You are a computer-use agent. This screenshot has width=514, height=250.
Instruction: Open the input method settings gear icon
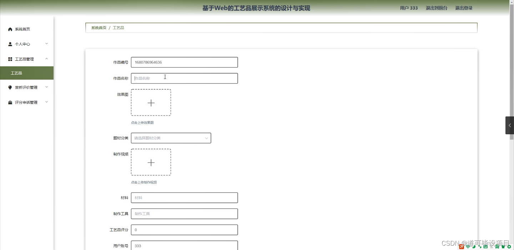tap(509, 246)
